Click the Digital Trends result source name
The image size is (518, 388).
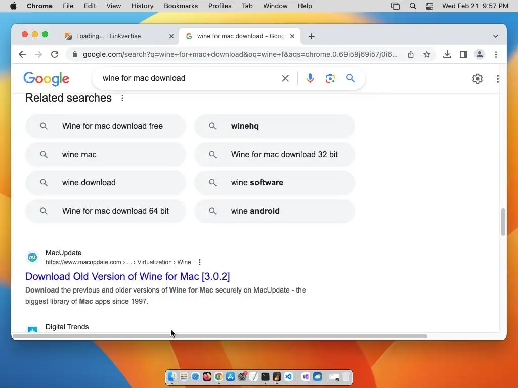click(x=67, y=327)
